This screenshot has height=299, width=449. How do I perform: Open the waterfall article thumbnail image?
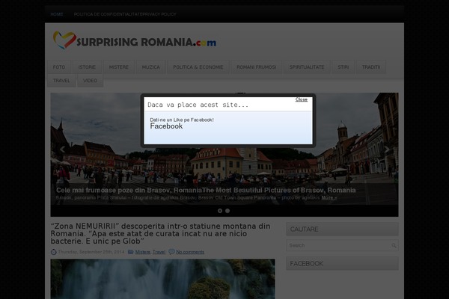[162, 279]
